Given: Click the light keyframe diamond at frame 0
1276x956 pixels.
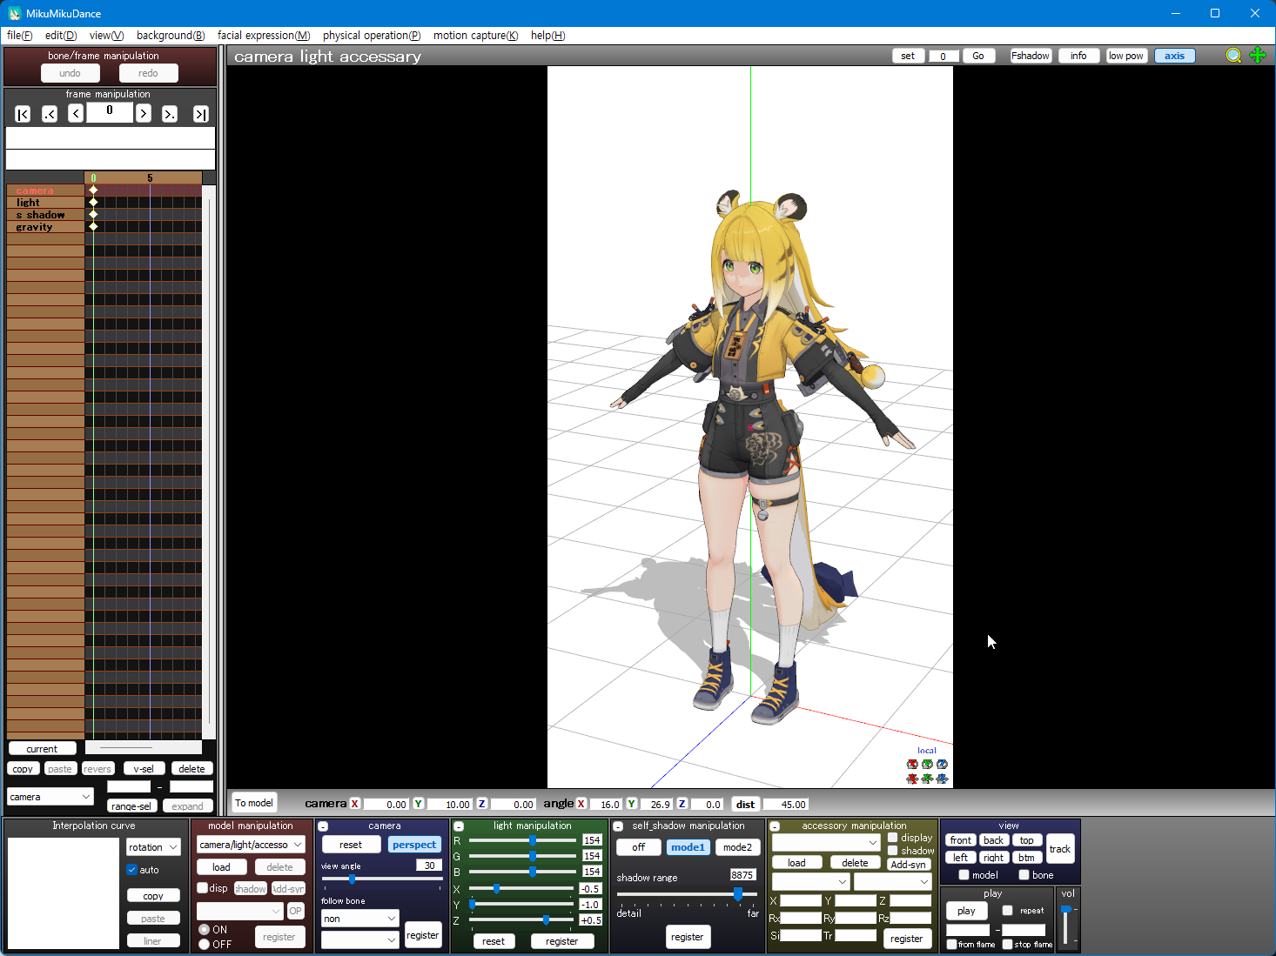Looking at the screenshot, I should click(93, 202).
